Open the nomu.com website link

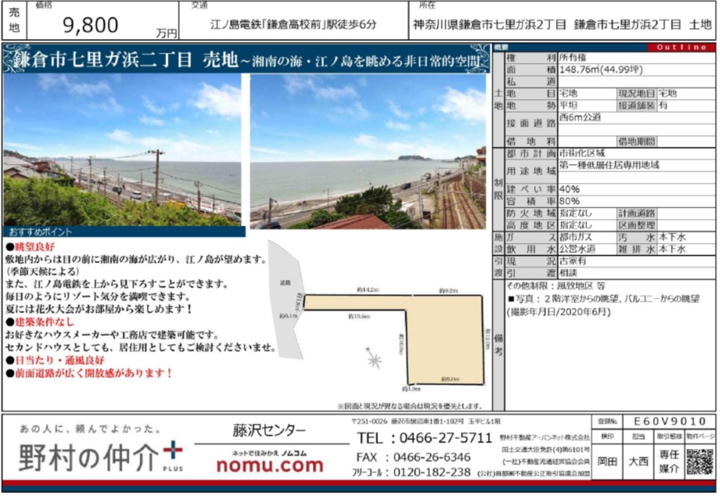(270, 466)
